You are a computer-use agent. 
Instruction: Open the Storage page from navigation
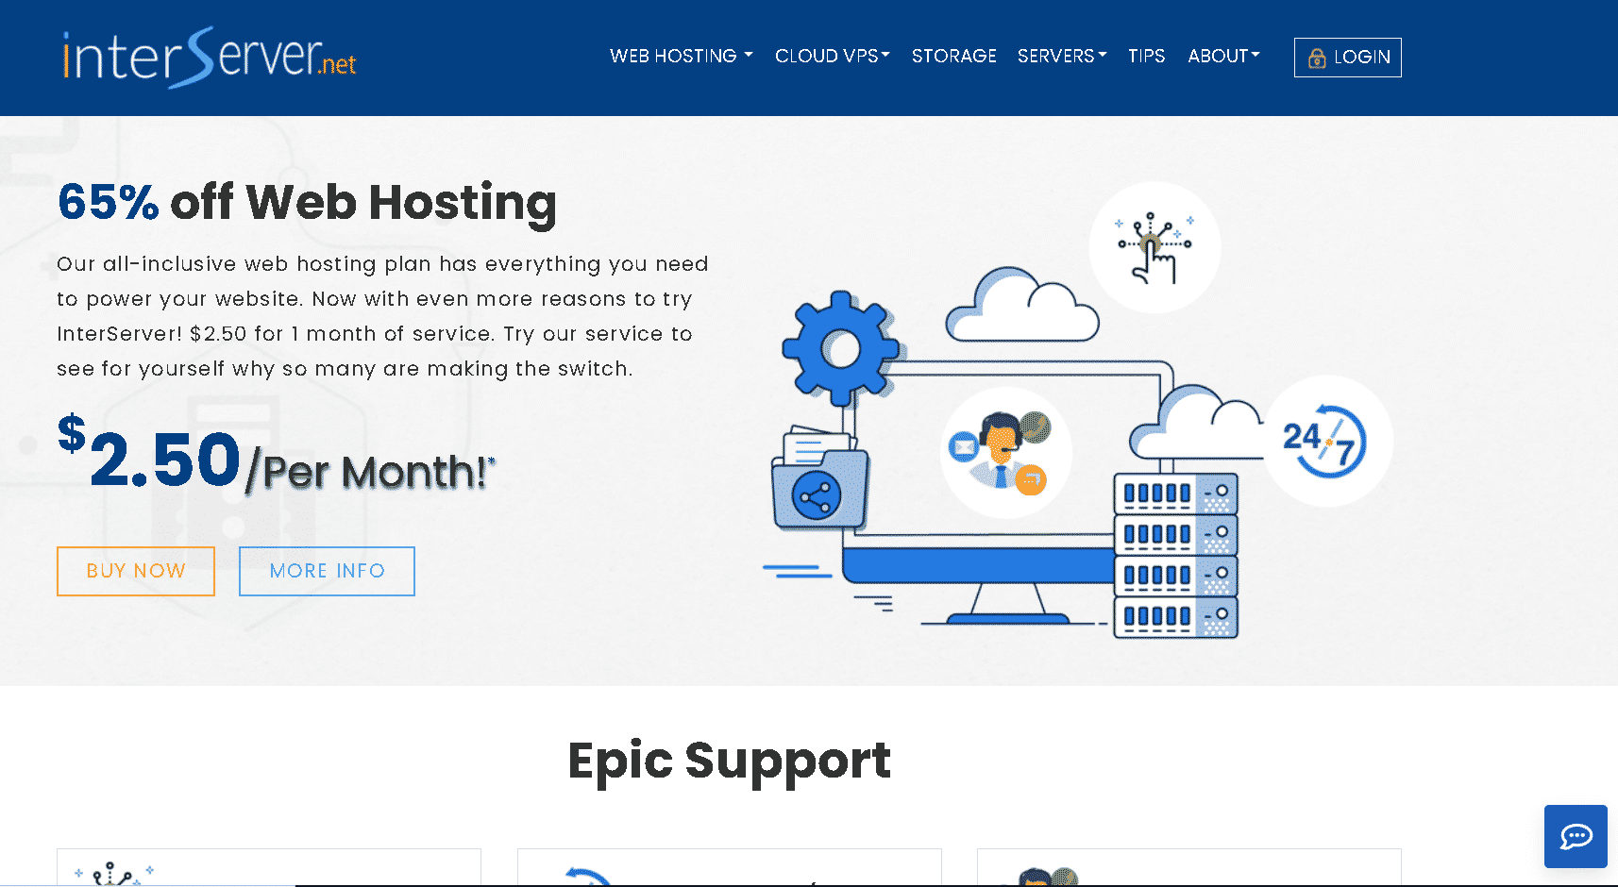coord(953,56)
